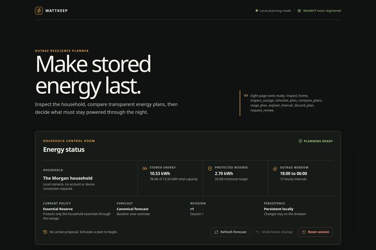Viewport: 376px width, 250px height.
Task: Click the 'r1' revision value
Action: point(192,209)
